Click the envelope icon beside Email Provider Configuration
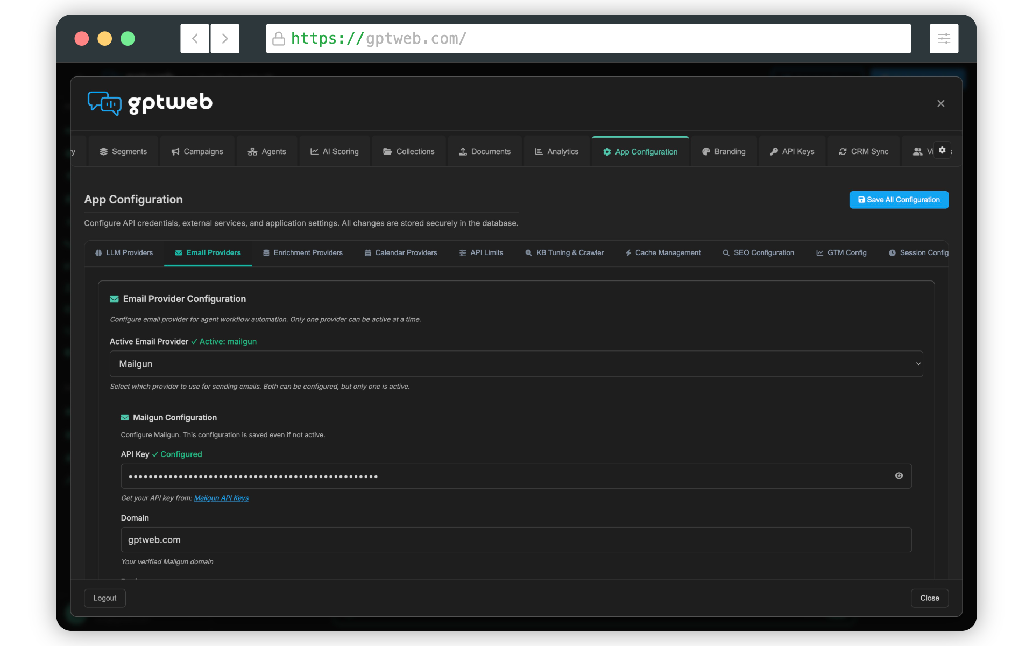The image size is (1033, 646). point(114,299)
